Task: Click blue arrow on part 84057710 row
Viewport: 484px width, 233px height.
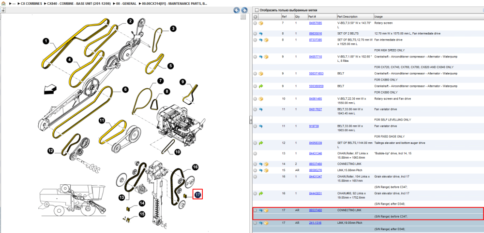Action: coord(261,57)
